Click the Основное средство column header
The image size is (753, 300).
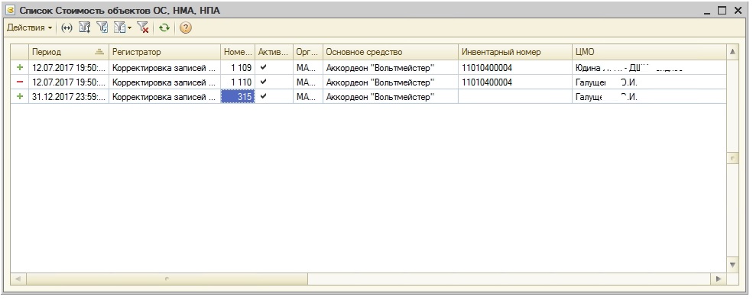(x=391, y=52)
